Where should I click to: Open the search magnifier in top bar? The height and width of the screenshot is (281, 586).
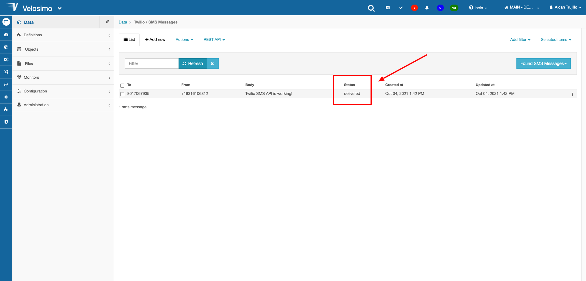tap(371, 8)
